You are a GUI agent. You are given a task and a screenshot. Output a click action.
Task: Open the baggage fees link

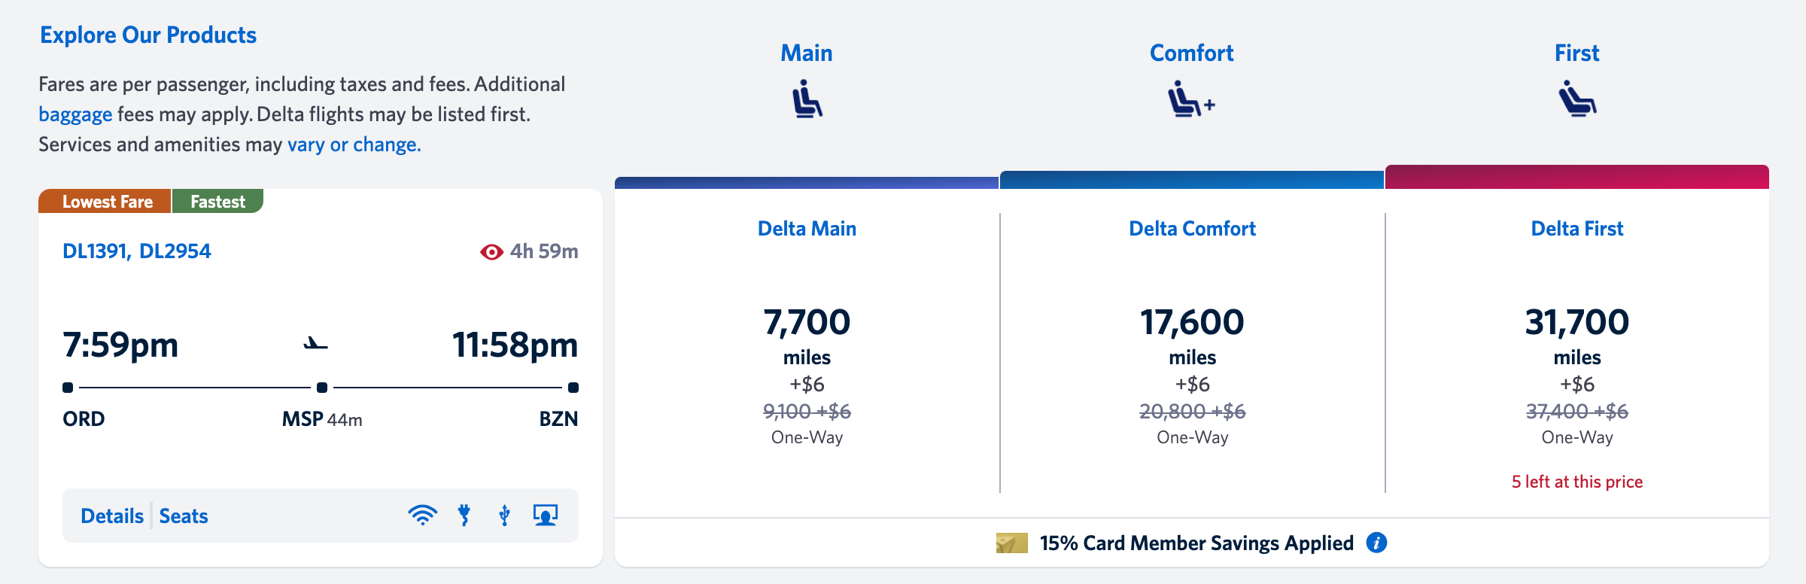pyautogui.click(x=74, y=113)
